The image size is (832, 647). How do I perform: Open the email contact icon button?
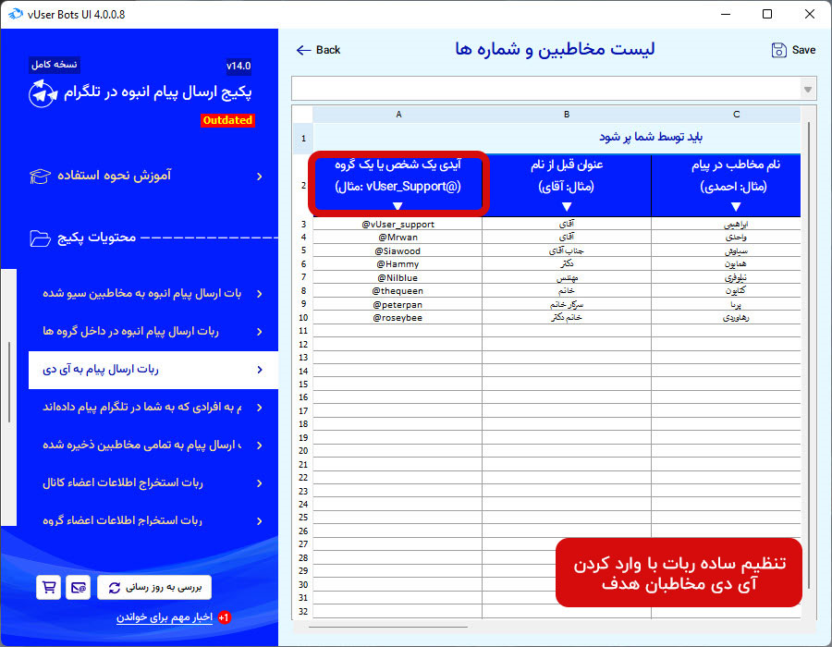point(78,587)
